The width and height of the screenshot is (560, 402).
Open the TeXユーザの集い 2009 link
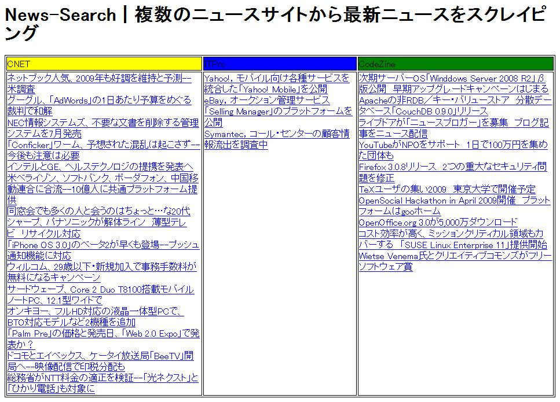(x=447, y=189)
